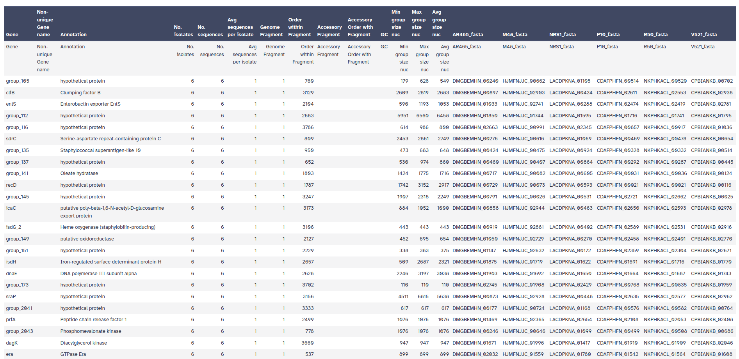Click the dark "Gene" column header
Screen dimensions: 739x359
coord(12,35)
